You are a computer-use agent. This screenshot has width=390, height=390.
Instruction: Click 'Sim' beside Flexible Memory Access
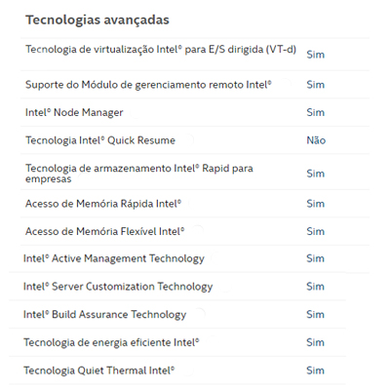(x=315, y=231)
